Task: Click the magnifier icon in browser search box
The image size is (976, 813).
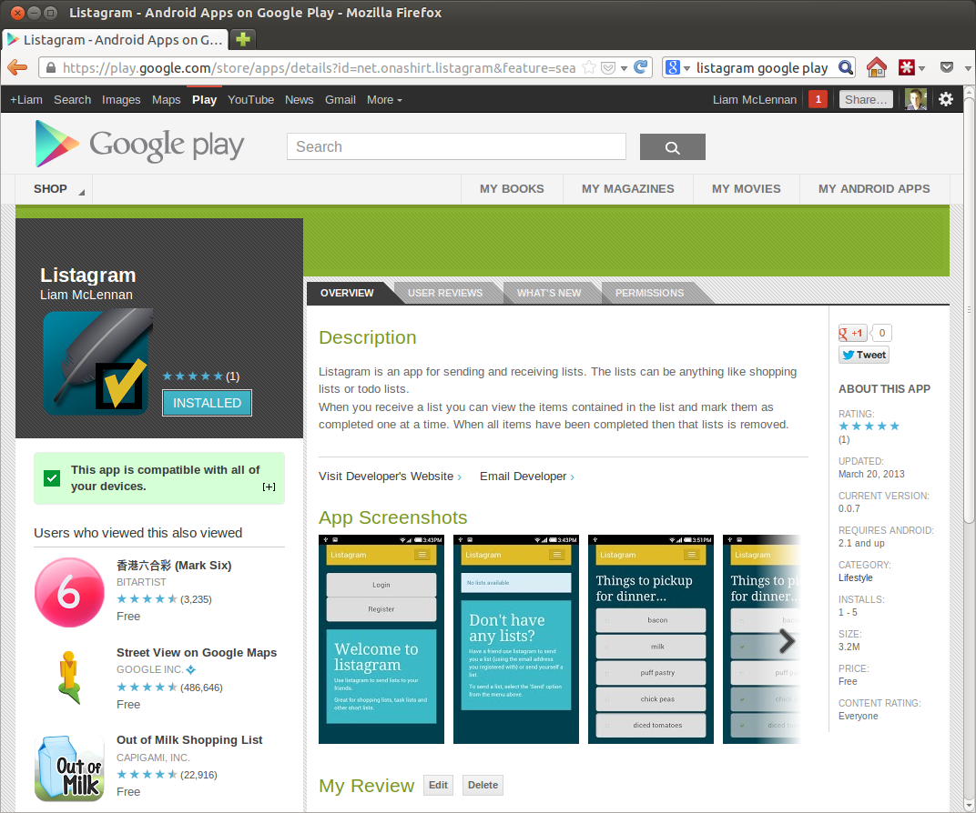Action: 845,67
